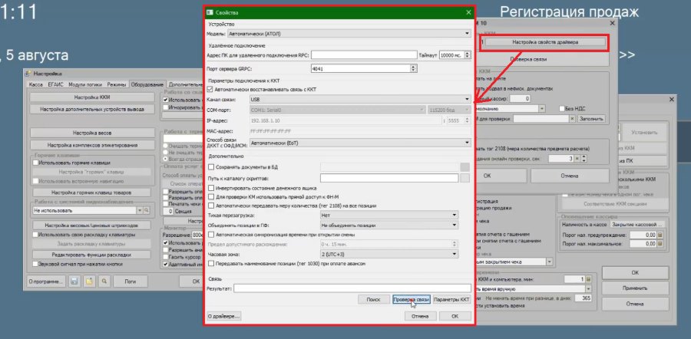Check Использовать свою раскладку клавиатуры

pos(35,235)
